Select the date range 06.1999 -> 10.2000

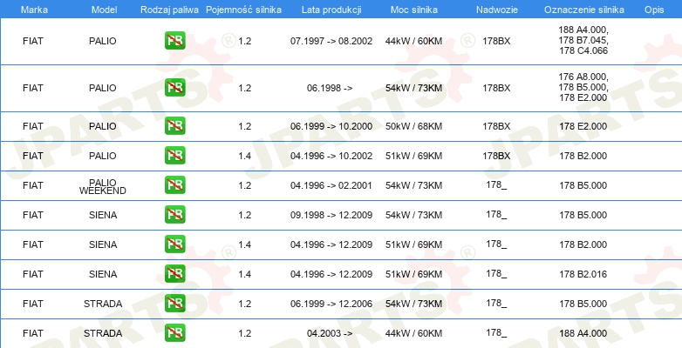point(331,126)
